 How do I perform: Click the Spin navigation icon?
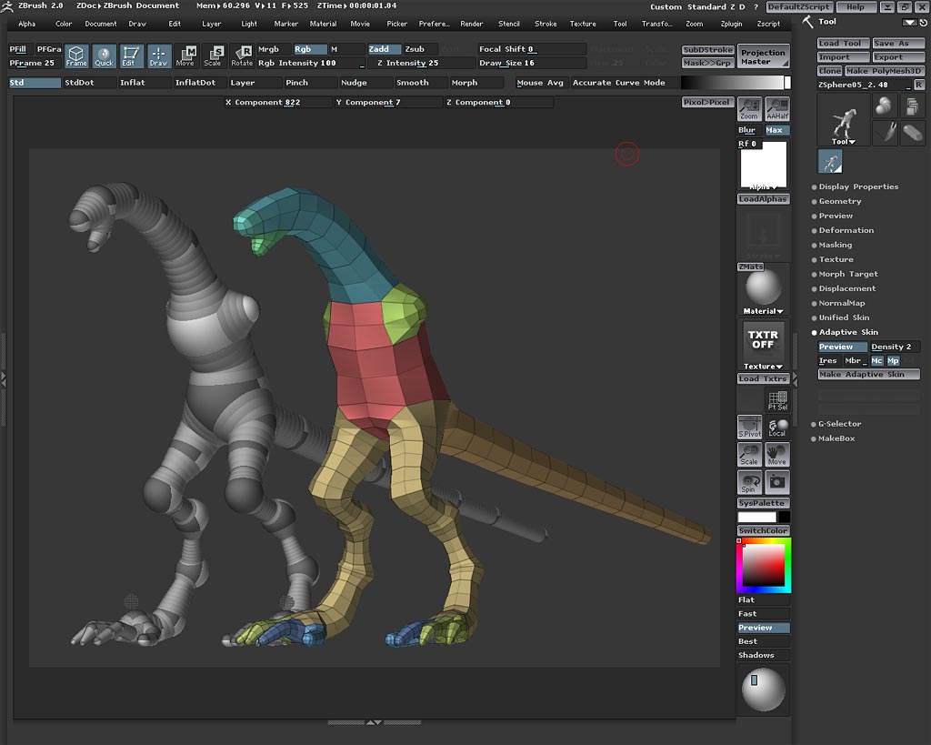749,482
